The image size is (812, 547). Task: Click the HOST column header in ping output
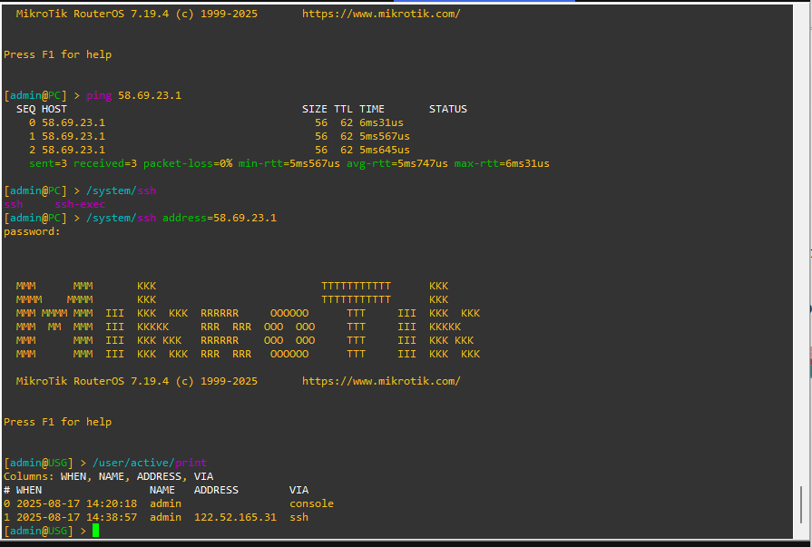[x=54, y=109]
